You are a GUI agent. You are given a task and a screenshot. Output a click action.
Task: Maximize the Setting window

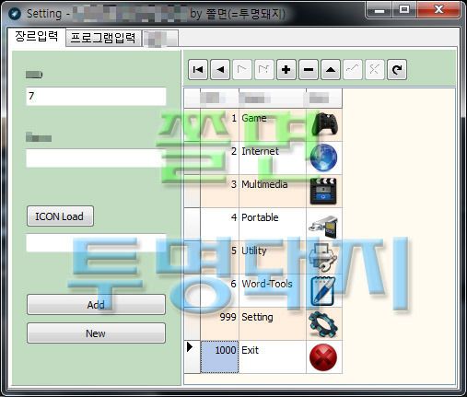[x=404, y=10]
